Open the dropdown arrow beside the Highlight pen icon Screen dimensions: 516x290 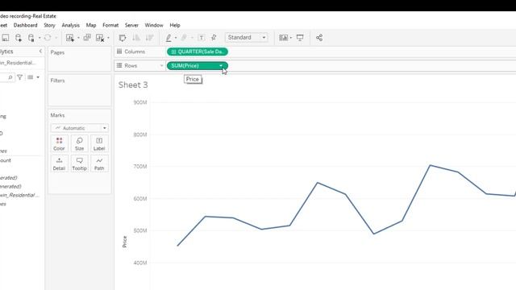(176, 38)
